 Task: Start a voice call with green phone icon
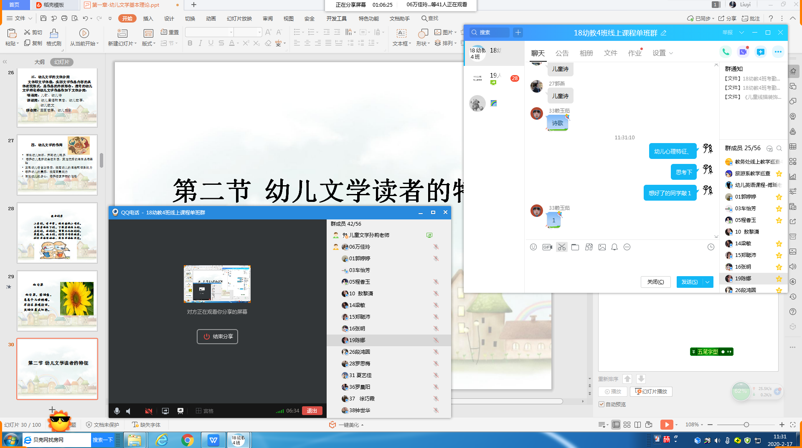726,52
